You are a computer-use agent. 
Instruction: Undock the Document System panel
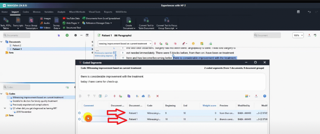(87, 35)
